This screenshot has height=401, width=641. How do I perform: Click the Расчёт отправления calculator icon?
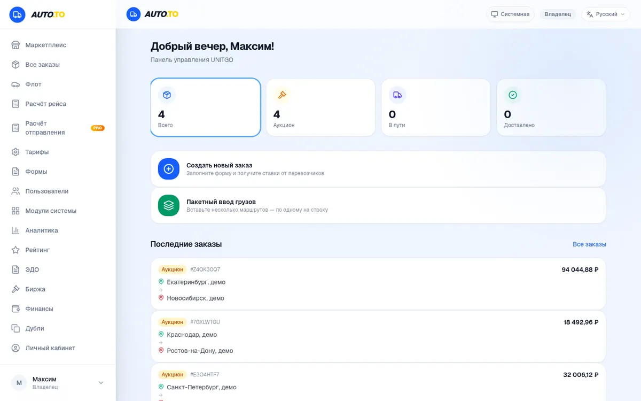point(15,128)
